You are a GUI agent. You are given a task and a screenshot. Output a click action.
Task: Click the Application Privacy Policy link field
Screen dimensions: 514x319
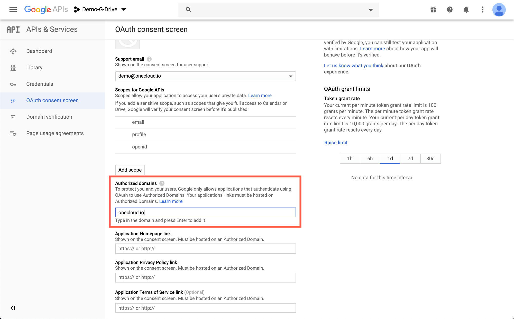[x=205, y=277]
